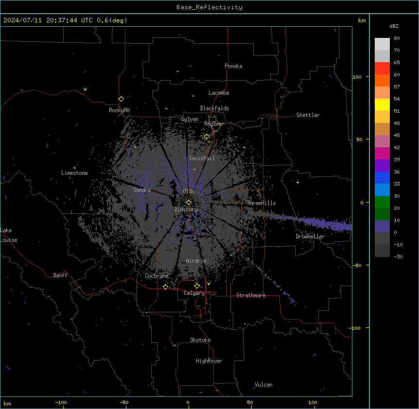
Task: Click the yellow V marker northwest of RockyMH
Action: (85, 89)
